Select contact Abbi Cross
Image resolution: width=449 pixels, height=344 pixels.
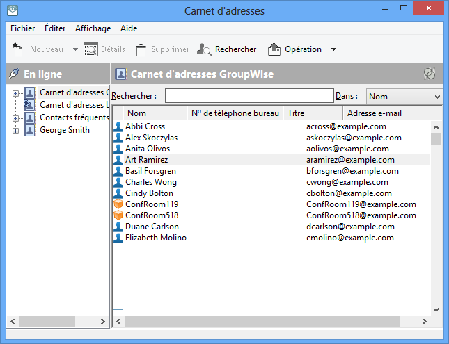(145, 126)
